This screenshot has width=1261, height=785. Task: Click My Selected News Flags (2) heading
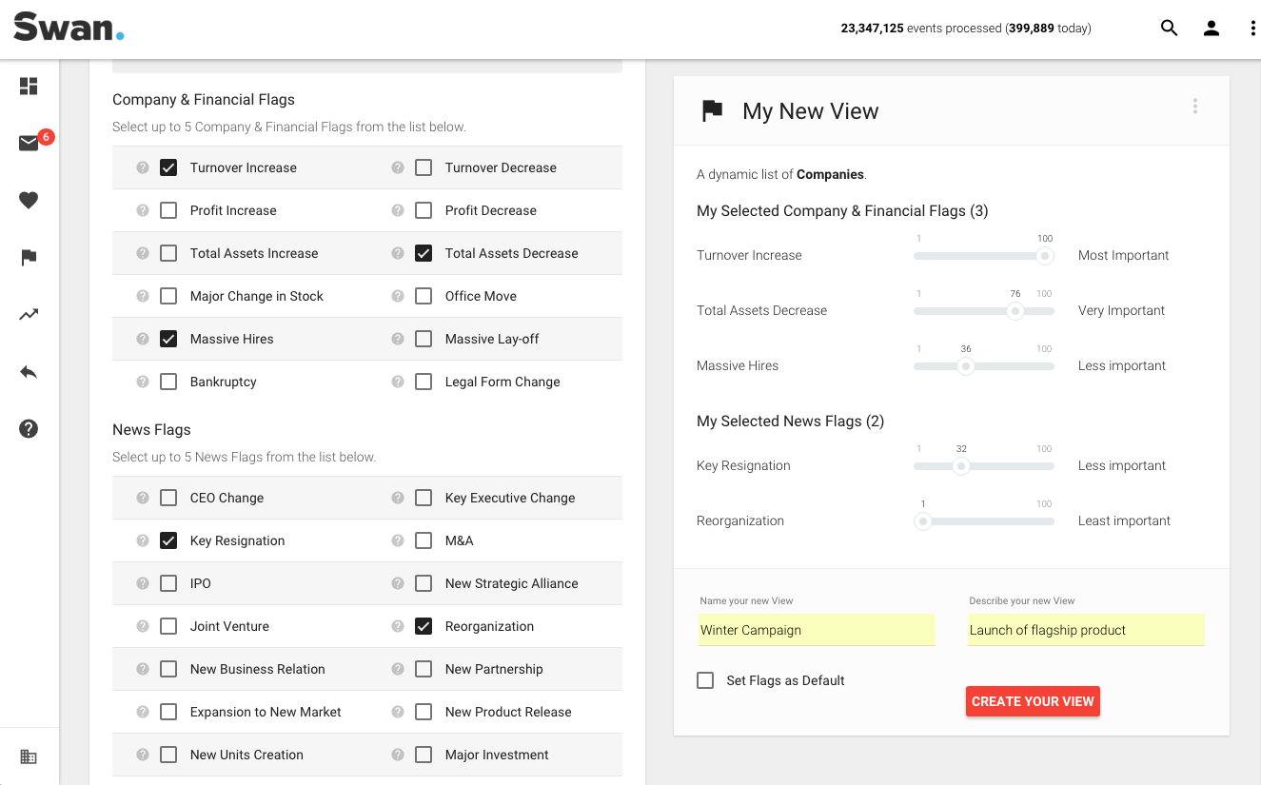click(x=790, y=422)
